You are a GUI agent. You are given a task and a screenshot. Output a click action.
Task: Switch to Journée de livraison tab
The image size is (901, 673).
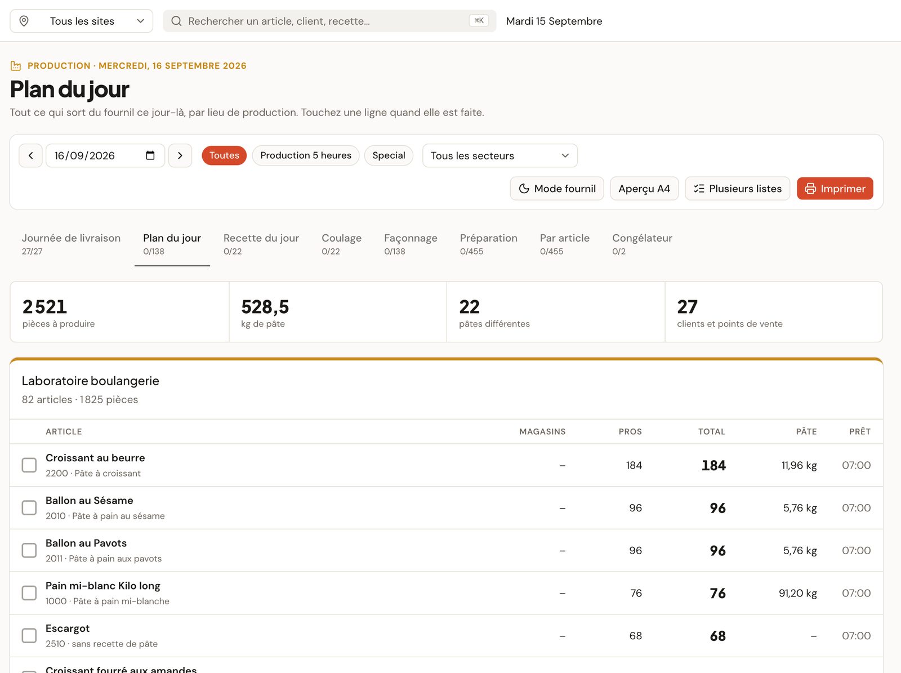(71, 244)
